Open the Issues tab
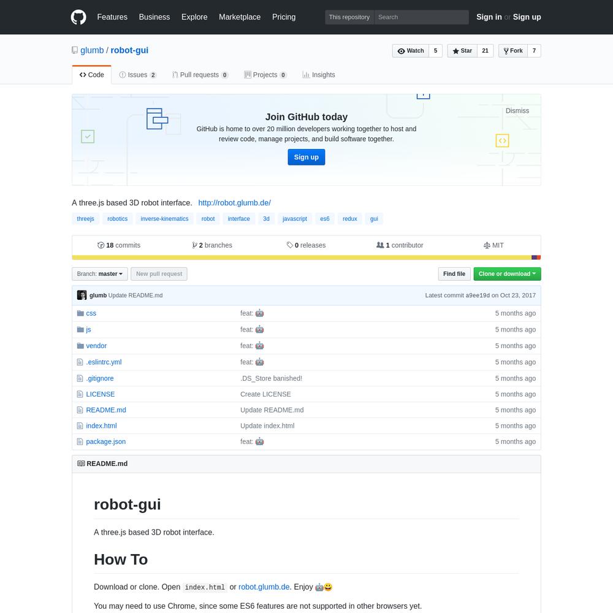613x613 pixels. tap(137, 75)
